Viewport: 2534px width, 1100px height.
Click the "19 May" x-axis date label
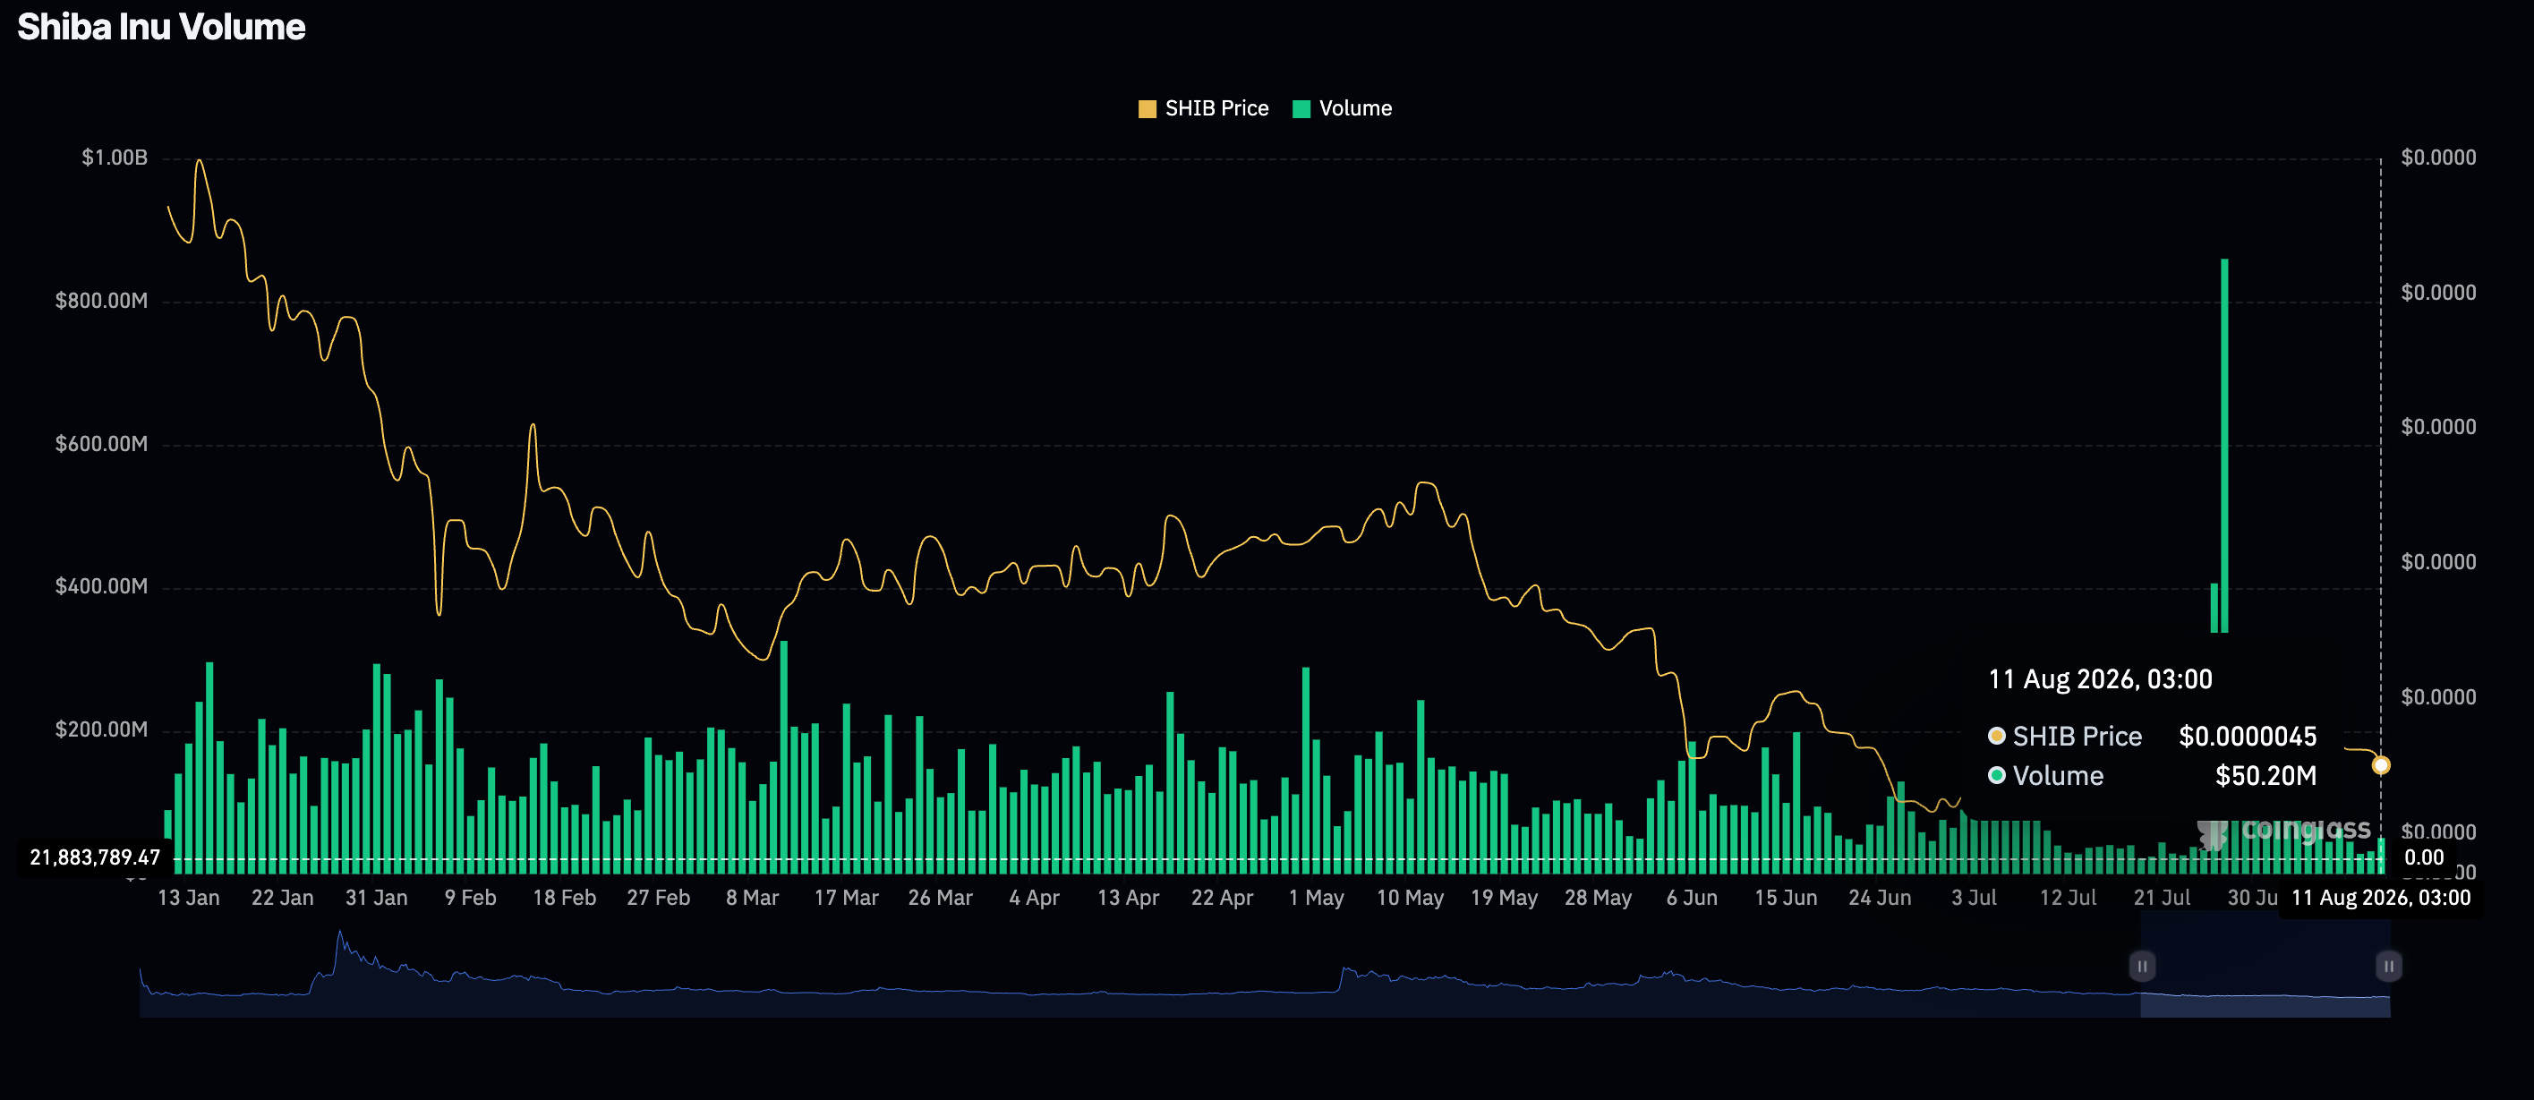point(1504,898)
